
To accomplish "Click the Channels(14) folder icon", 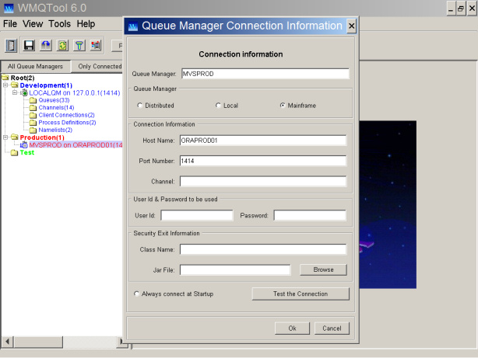I will (x=33, y=108).
